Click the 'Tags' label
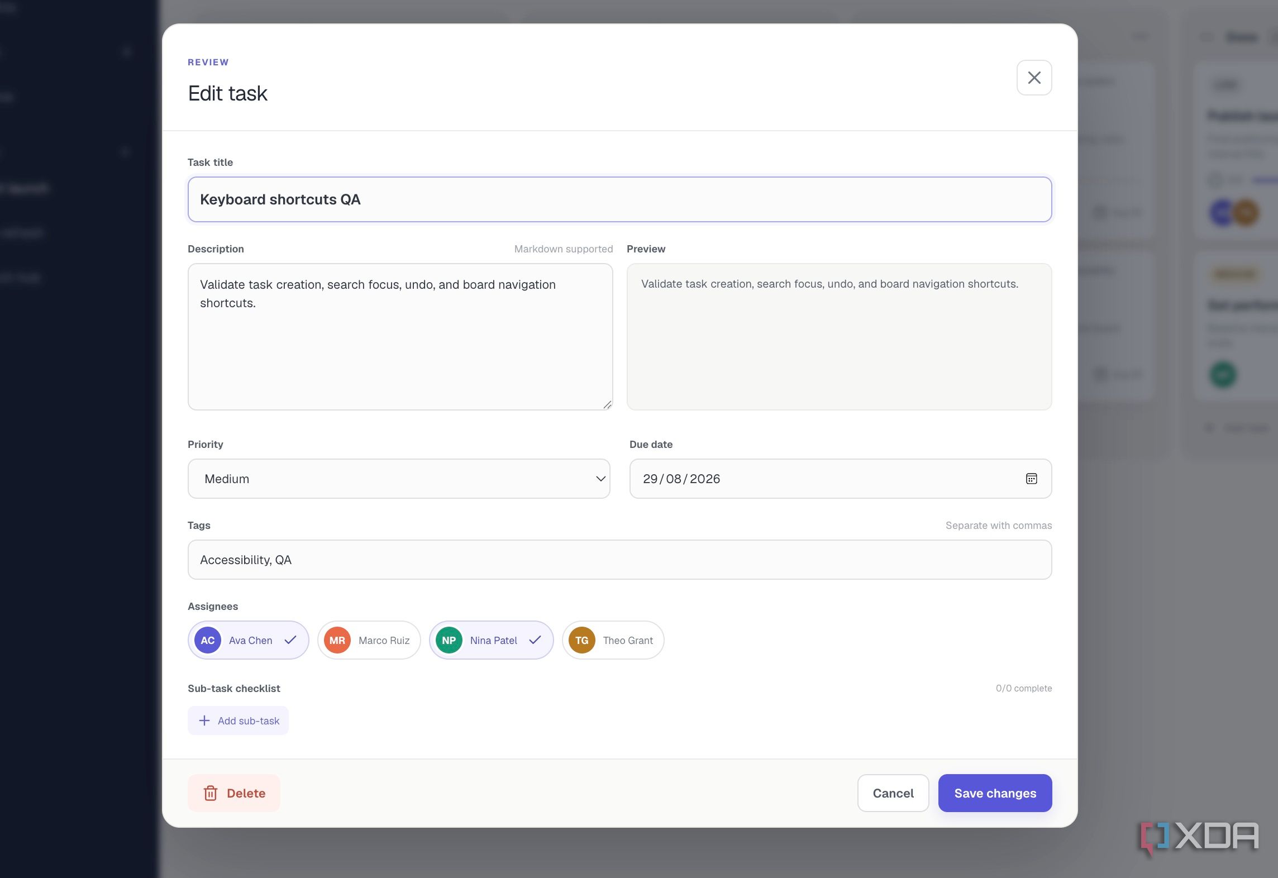The height and width of the screenshot is (878, 1278). click(x=199, y=526)
